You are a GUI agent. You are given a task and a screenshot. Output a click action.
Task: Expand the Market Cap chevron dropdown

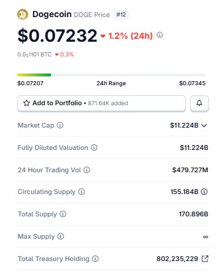(x=204, y=125)
